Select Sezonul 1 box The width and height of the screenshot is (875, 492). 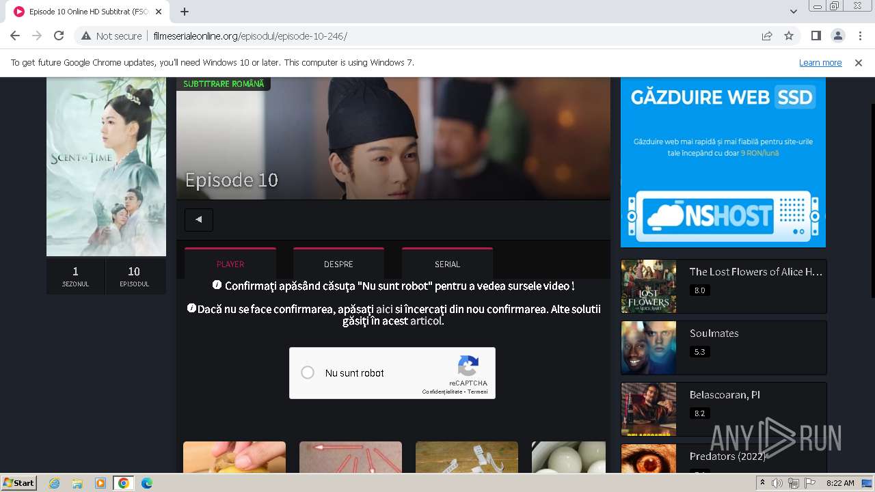point(75,276)
